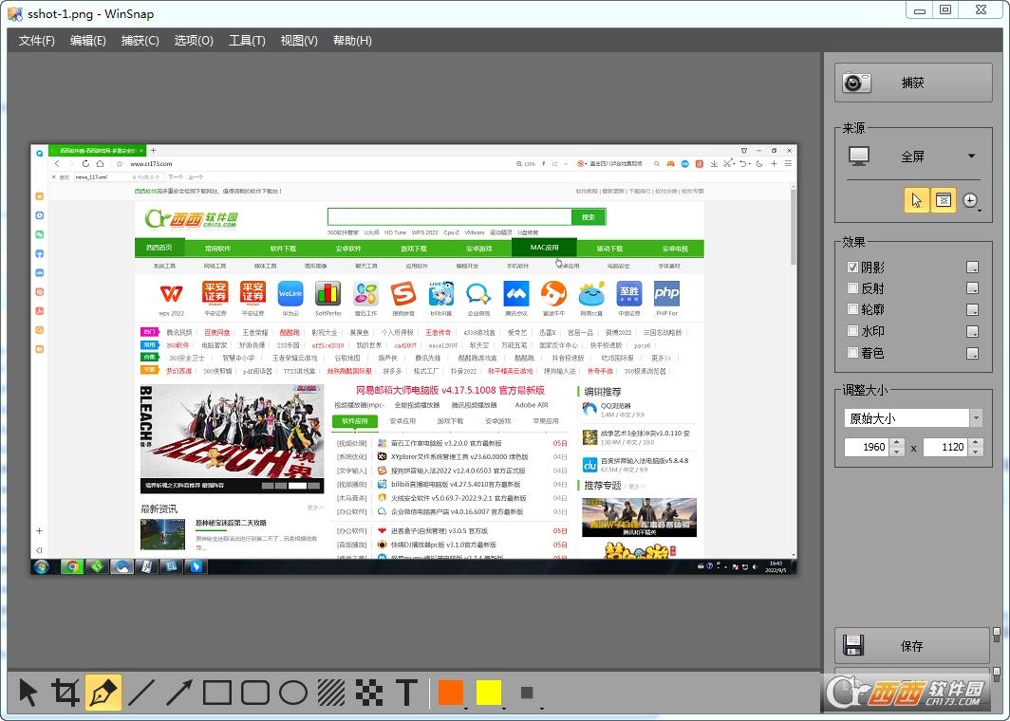Open the line width selector

[x=528, y=693]
